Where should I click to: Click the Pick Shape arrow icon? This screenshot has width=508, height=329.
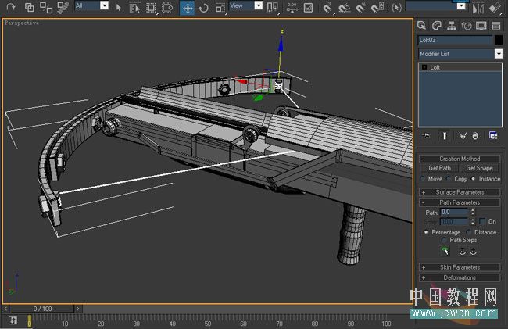click(445, 251)
